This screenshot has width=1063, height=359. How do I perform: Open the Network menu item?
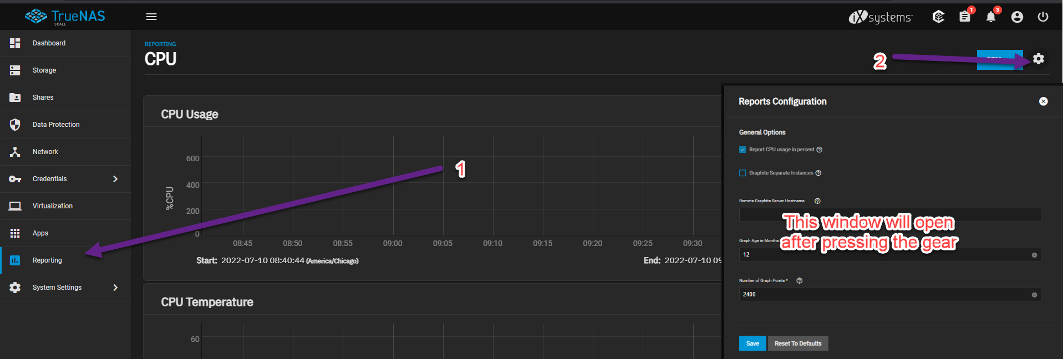pos(65,152)
